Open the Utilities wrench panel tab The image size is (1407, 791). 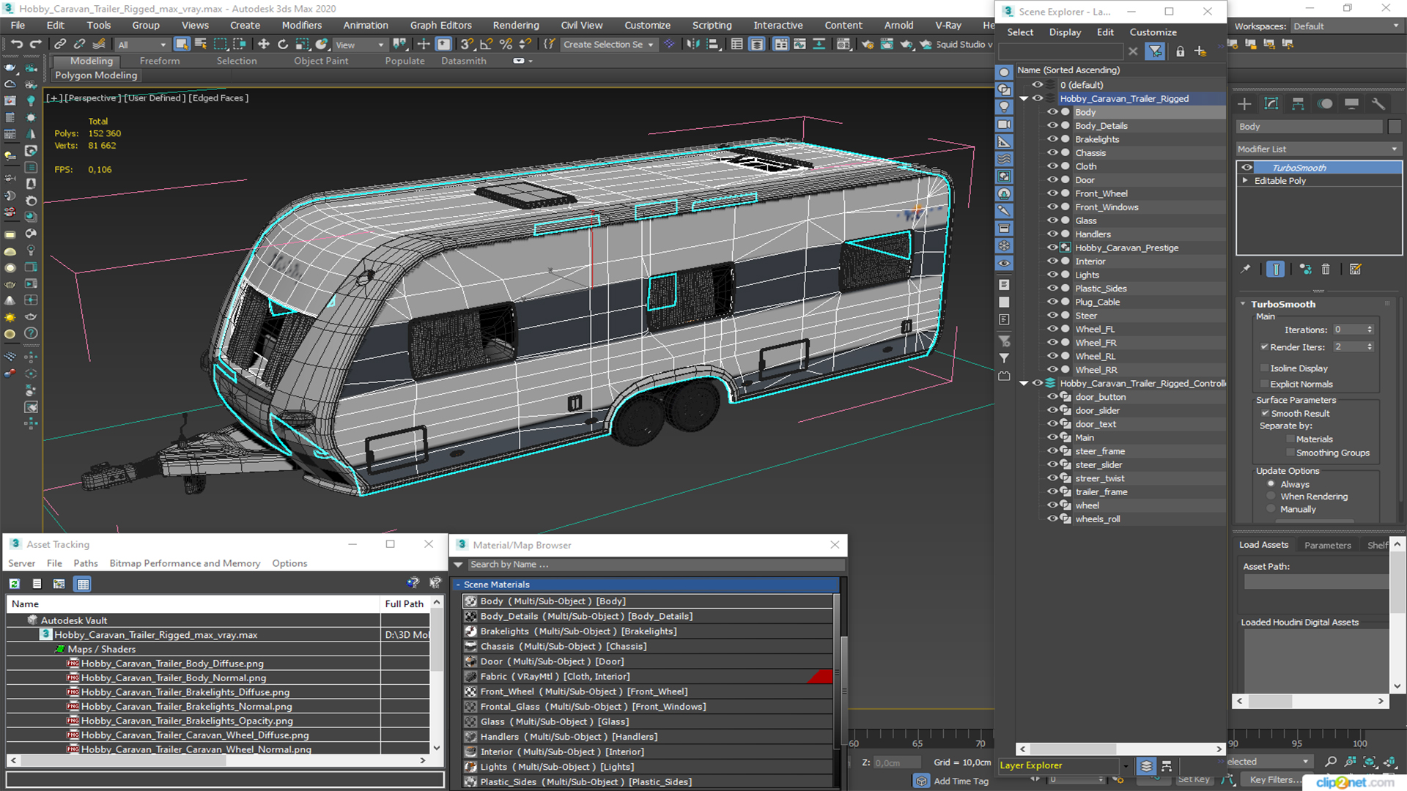pos(1378,104)
